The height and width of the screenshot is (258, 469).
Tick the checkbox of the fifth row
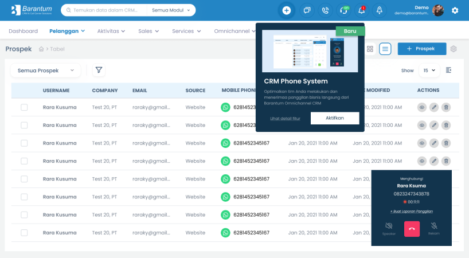pos(24,179)
